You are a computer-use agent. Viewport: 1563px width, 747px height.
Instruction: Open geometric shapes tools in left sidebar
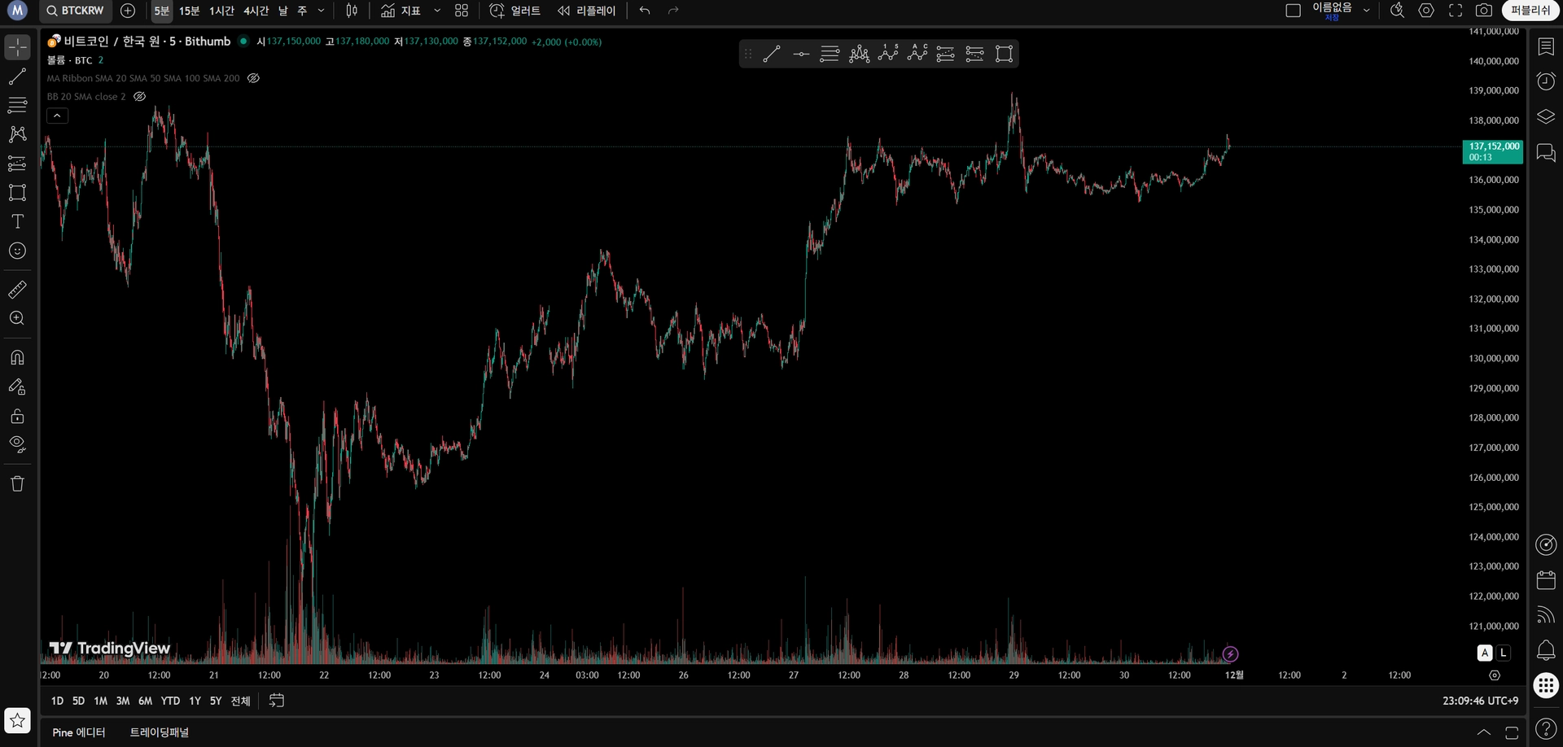point(17,193)
